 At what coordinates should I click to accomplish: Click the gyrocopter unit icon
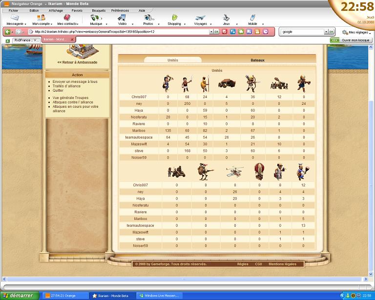pyautogui.click(x=235, y=172)
